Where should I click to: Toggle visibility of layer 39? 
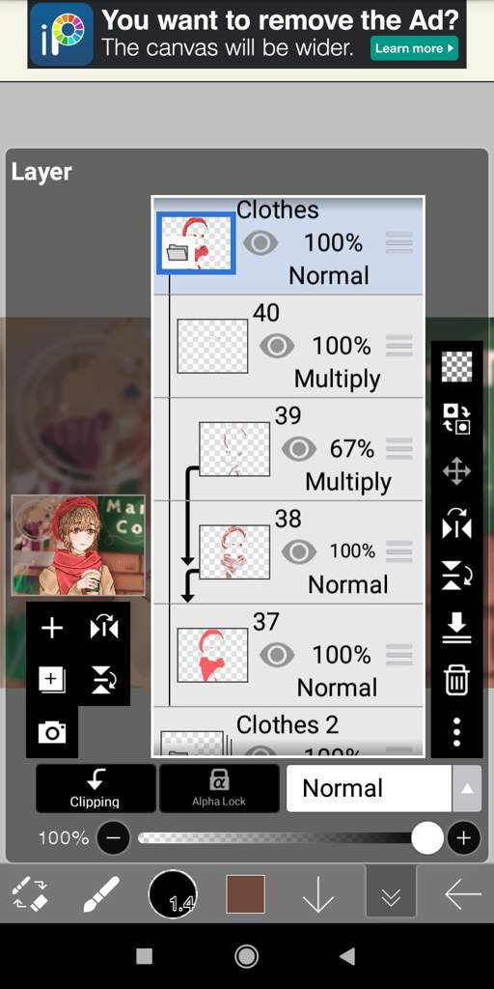pyautogui.click(x=299, y=449)
